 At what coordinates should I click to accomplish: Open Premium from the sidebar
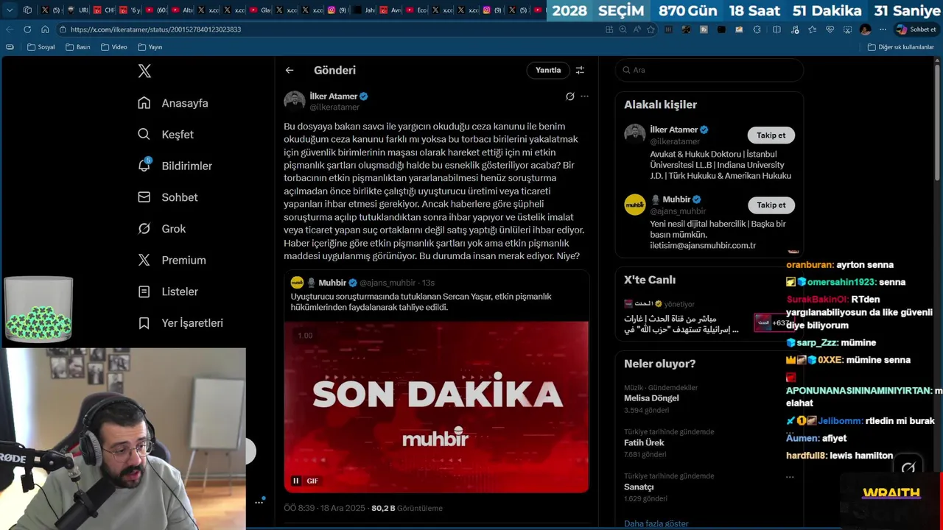[172, 260]
